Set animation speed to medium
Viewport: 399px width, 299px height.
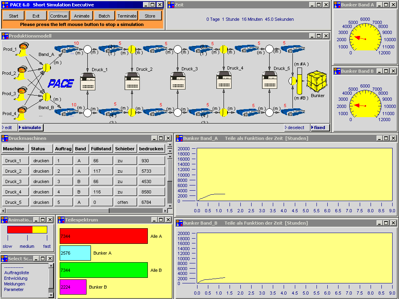pos(27,246)
